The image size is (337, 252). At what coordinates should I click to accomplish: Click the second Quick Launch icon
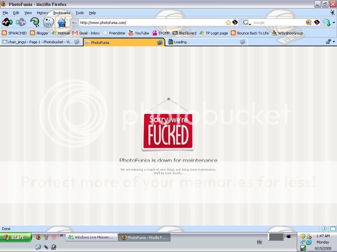coord(46,237)
